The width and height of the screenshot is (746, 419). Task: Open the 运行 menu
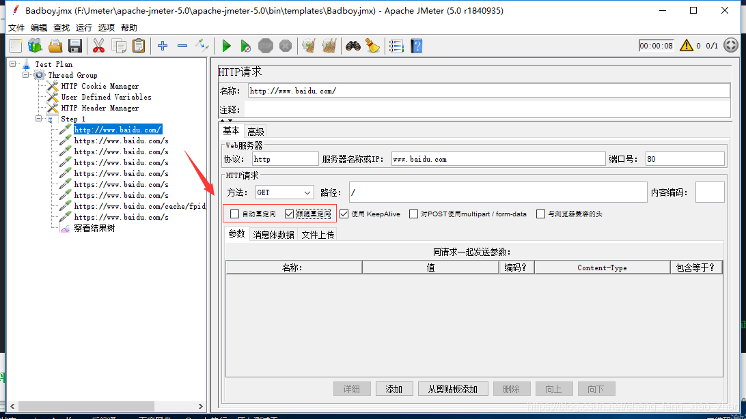pos(84,28)
